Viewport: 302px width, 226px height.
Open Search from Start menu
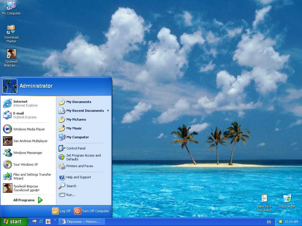click(84, 186)
